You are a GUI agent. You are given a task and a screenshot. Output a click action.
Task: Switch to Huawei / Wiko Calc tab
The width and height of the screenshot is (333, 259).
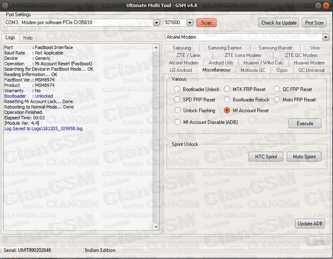click(264, 63)
